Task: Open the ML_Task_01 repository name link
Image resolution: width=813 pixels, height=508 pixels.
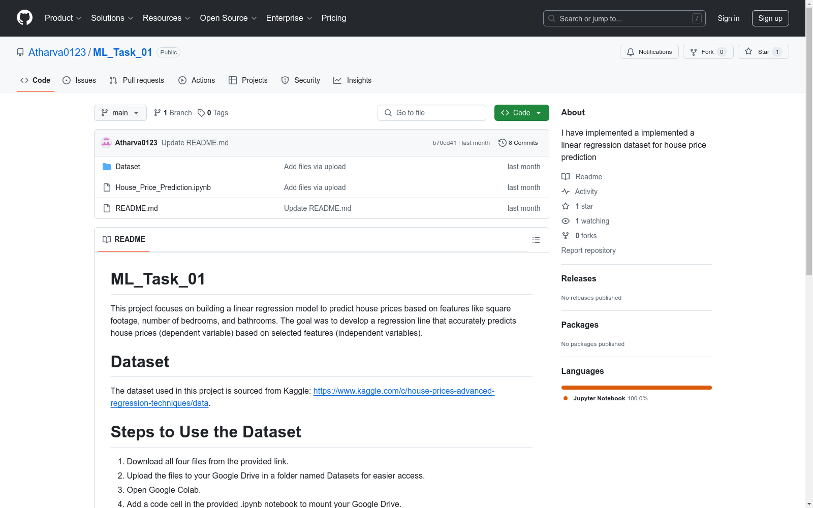Action: (122, 52)
